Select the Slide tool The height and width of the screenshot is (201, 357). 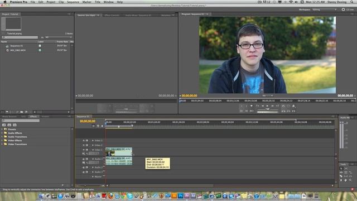[x=351, y=176]
